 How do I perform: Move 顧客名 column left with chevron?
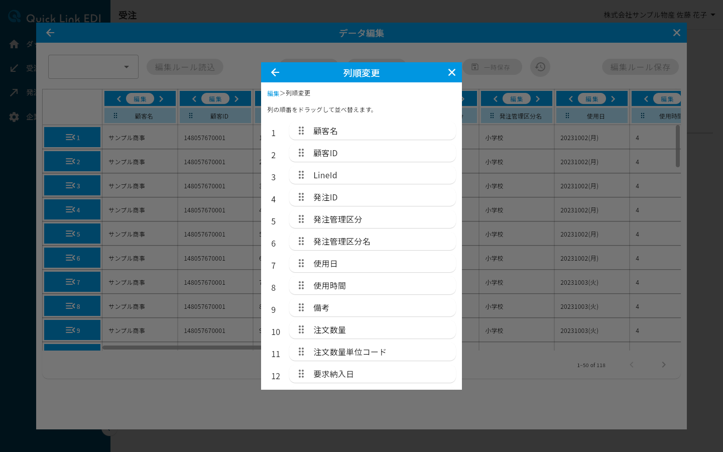[x=119, y=99]
